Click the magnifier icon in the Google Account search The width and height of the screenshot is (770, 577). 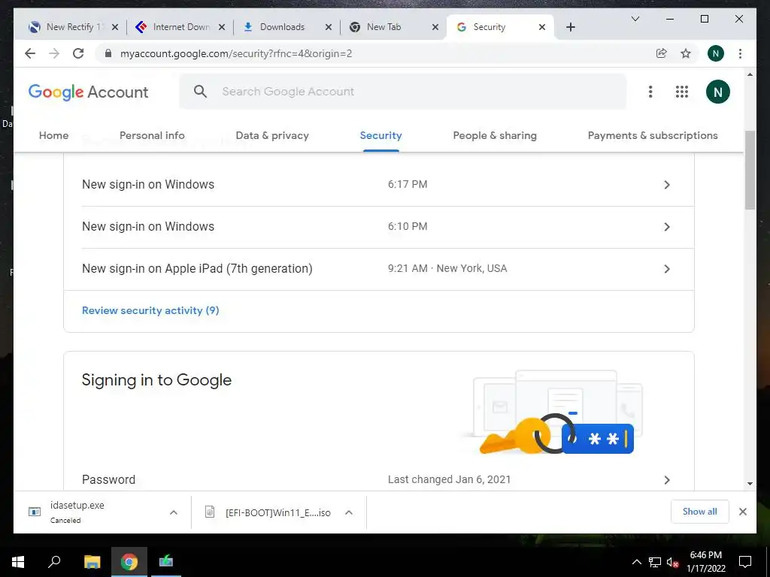pos(200,91)
